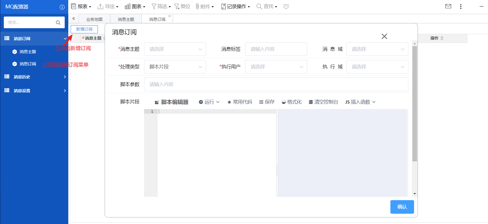This screenshot has width=488, height=224.
Task: Open the 消息订阅 sidebar sub-item
Action: 28,64
